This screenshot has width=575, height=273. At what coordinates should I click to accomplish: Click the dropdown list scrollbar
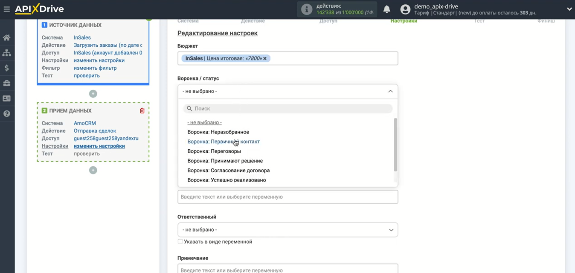(x=395, y=145)
